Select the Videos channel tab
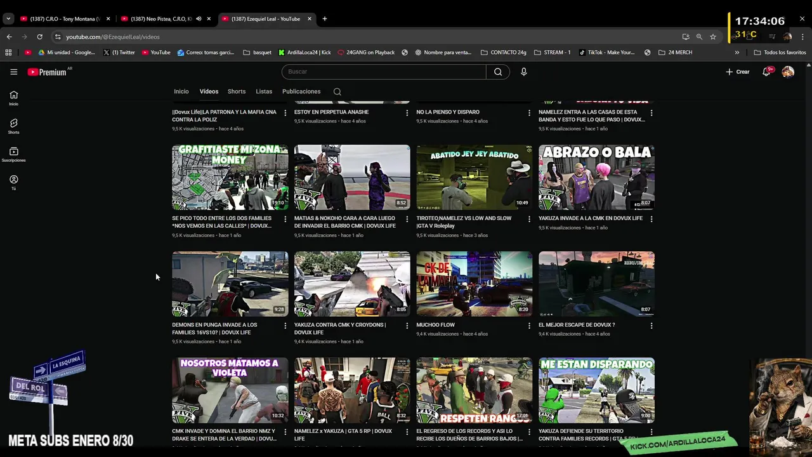Screen dimensions: 812x457 pyautogui.click(x=209, y=91)
